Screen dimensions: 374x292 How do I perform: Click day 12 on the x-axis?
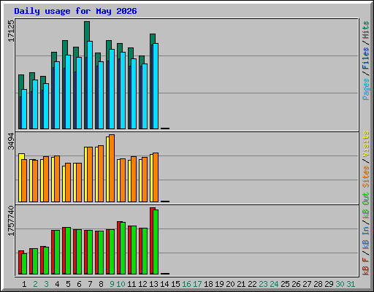[x=142, y=284]
